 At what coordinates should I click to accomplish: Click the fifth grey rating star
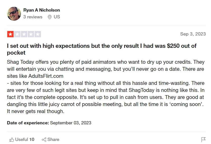pos(38,34)
